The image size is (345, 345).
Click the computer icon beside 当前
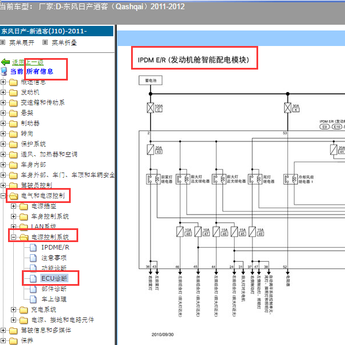[4, 71]
